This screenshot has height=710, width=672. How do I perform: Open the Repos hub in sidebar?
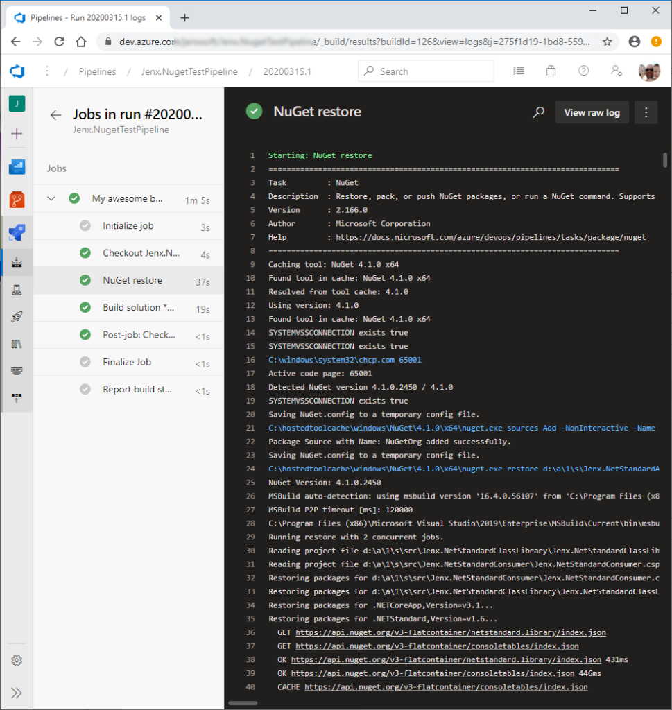17,200
